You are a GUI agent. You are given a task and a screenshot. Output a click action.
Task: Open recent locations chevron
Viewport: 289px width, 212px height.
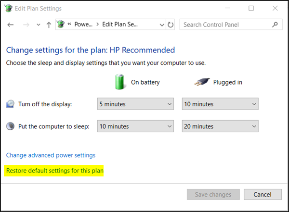point(39,25)
